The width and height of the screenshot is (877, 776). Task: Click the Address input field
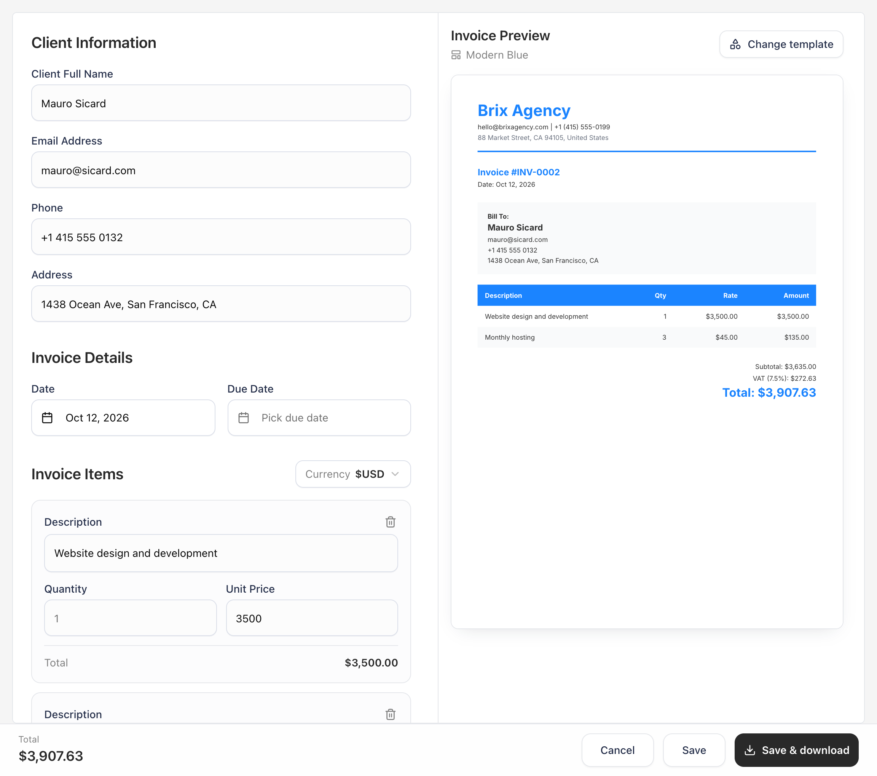pos(221,304)
